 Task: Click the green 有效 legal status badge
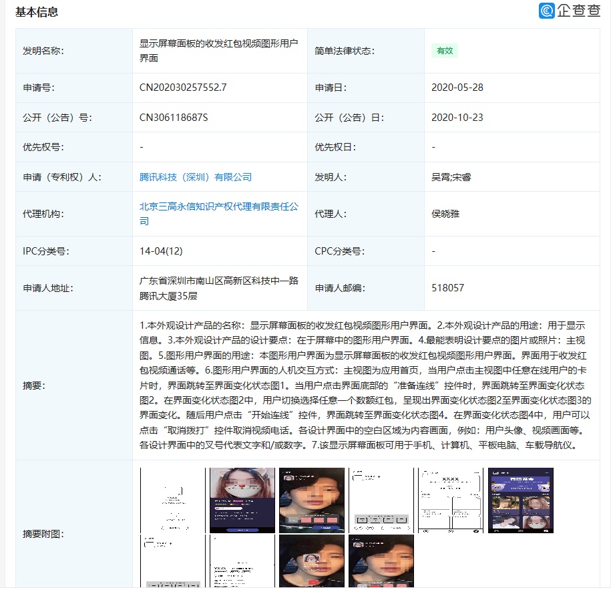(x=445, y=51)
